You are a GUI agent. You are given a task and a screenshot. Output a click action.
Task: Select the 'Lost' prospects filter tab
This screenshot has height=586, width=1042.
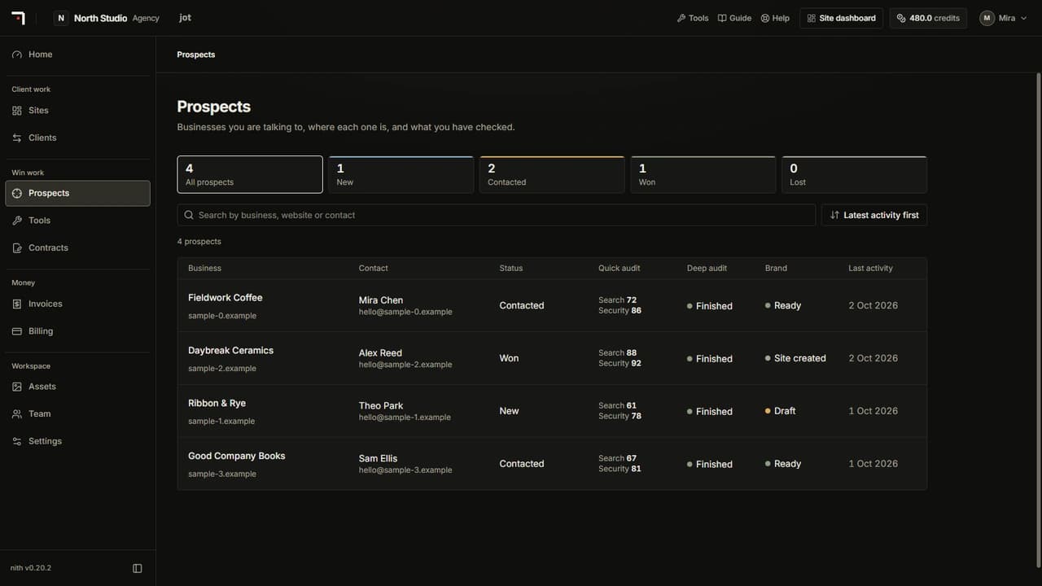[x=854, y=174]
